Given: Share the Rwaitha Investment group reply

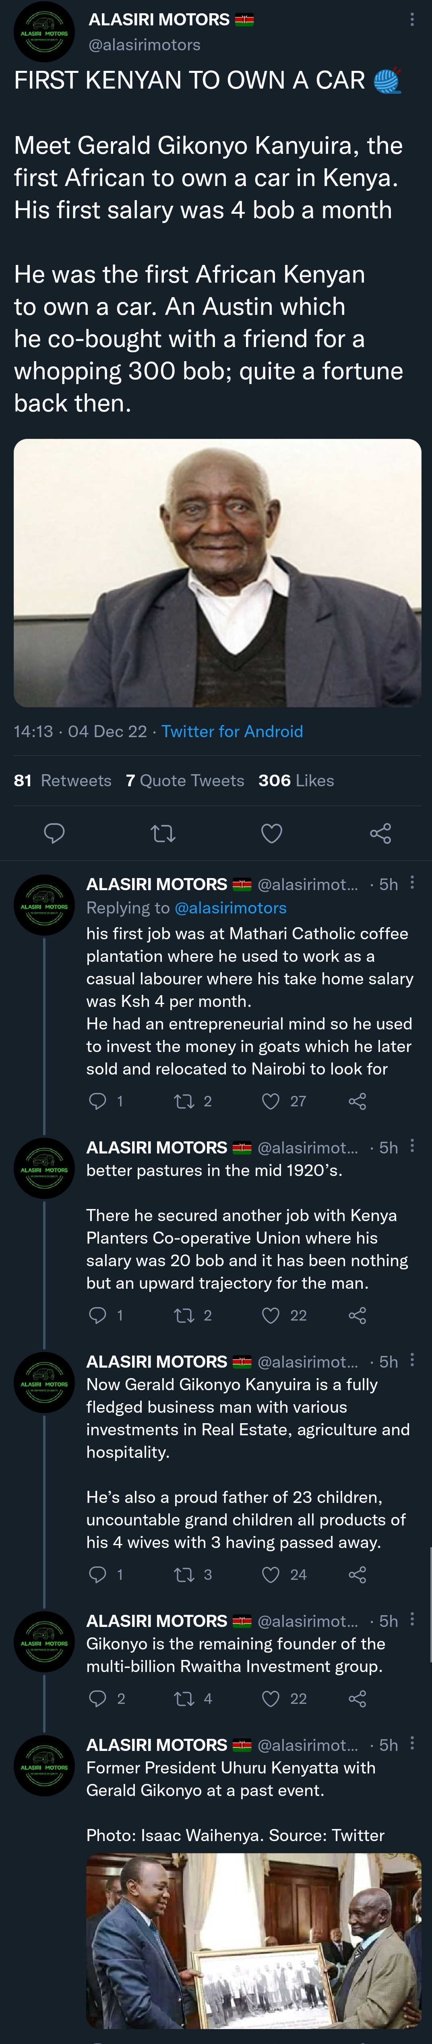Looking at the screenshot, I should (358, 1698).
